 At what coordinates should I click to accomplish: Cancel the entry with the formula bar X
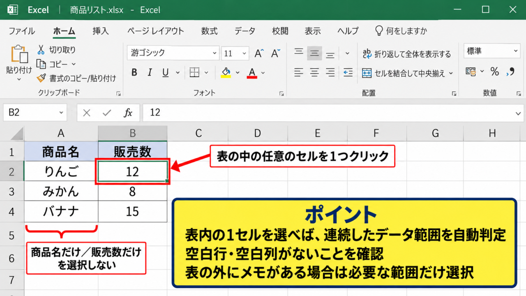pos(87,113)
